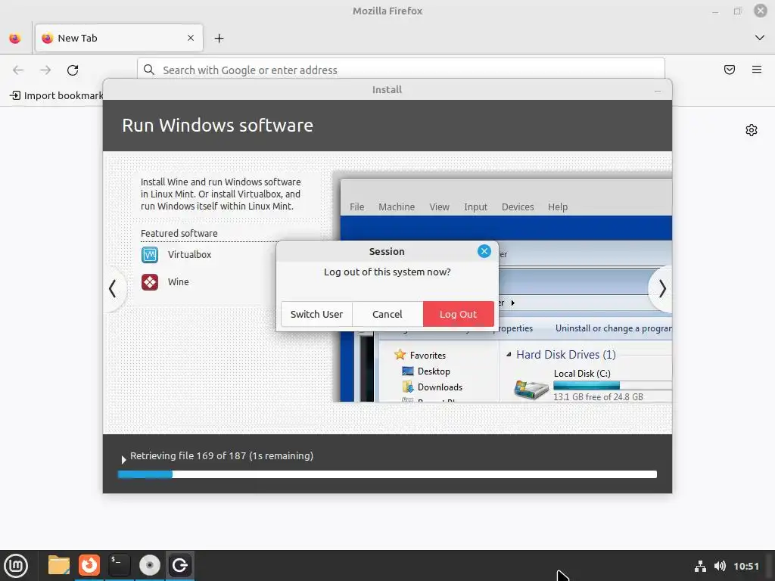Click the Local Disk (C:) drive icon
775x581 pixels.
(x=531, y=389)
